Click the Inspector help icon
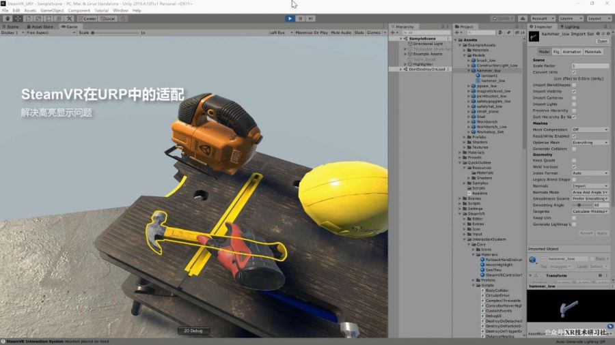Image resolution: width=615 pixels, height=345 pixels. (x=598, y=33)
